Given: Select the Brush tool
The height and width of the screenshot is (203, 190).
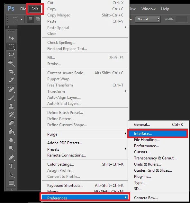Looking at the screenshot, I should coord(11,98).
